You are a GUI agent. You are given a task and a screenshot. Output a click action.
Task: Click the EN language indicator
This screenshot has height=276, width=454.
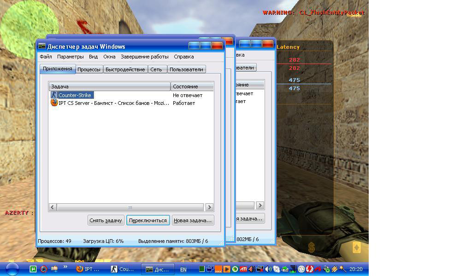click(183, 270)
